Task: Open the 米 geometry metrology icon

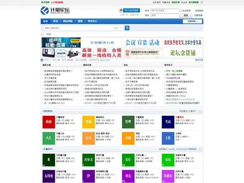Action: pos(49,160)
